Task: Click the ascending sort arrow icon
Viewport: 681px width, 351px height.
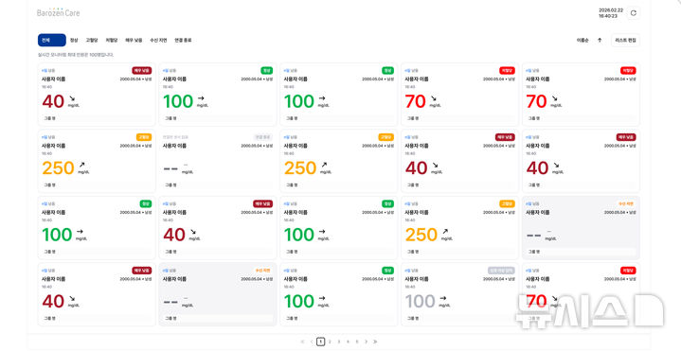Action: 600,40
